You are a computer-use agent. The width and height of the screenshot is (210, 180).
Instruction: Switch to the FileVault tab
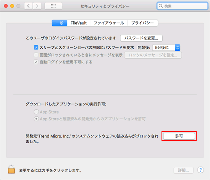tap(79, 23)
